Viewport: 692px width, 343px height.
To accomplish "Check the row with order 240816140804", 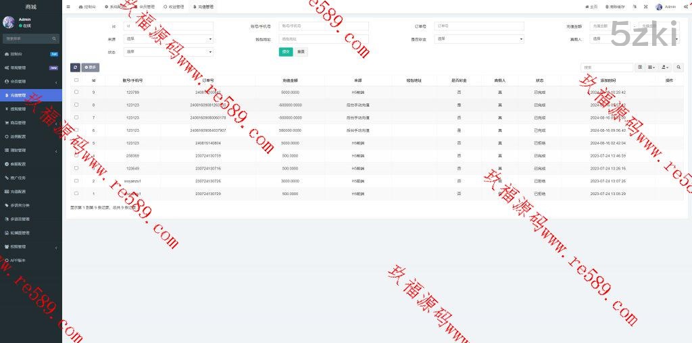I will point(76,142).
